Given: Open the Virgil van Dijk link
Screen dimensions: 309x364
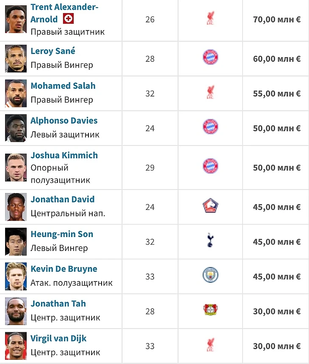Looking at the screenshot, I should (58, 338).
